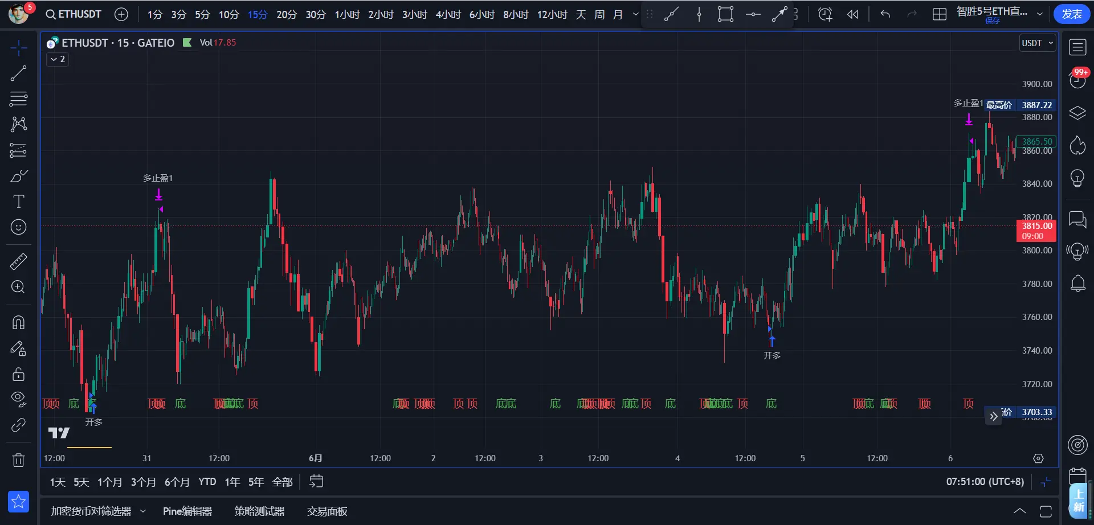The image size is (1094, 525).
Task: Open chart price scale settings gear
Action: [1038, 458]
